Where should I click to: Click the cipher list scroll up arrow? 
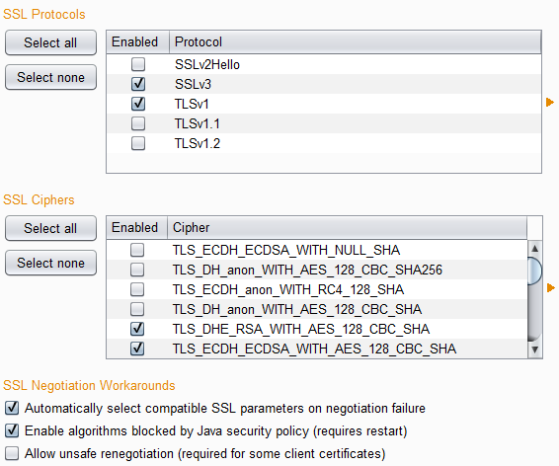click(x=534, y=249)
